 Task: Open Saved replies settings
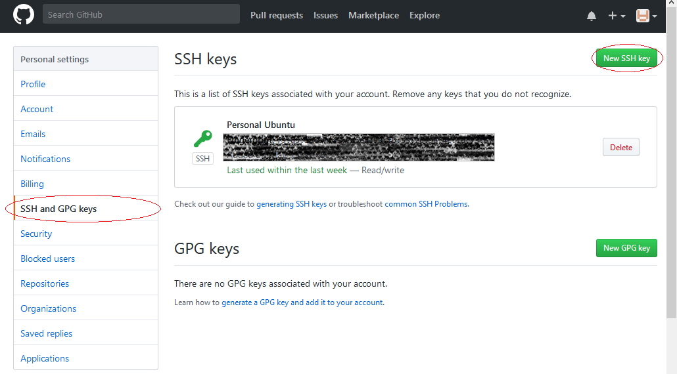tap(86, 333)
